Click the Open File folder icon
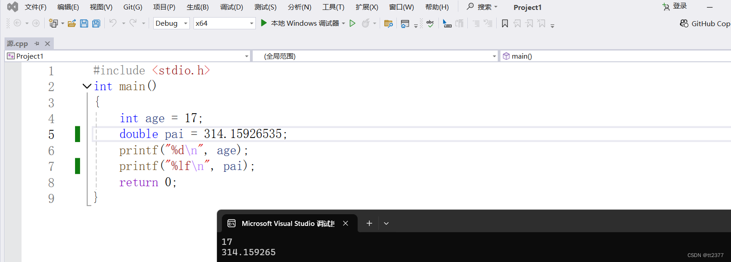This screenshot has height=262, width=731. click(x=71, y=23)
